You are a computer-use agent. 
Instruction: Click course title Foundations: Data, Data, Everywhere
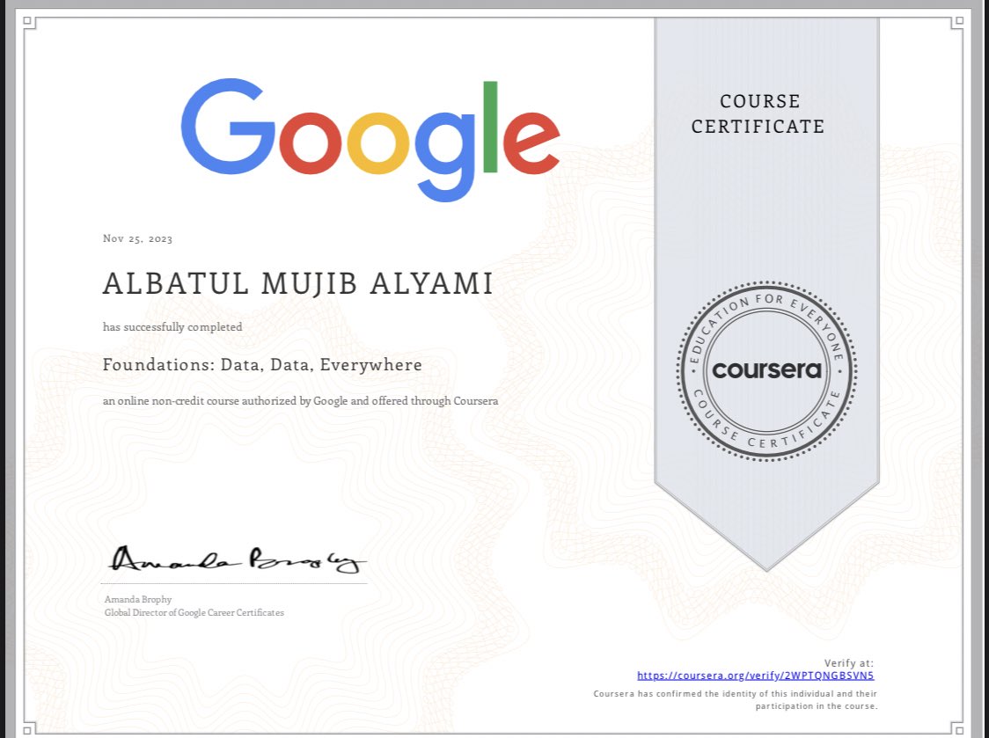(262, 364)
